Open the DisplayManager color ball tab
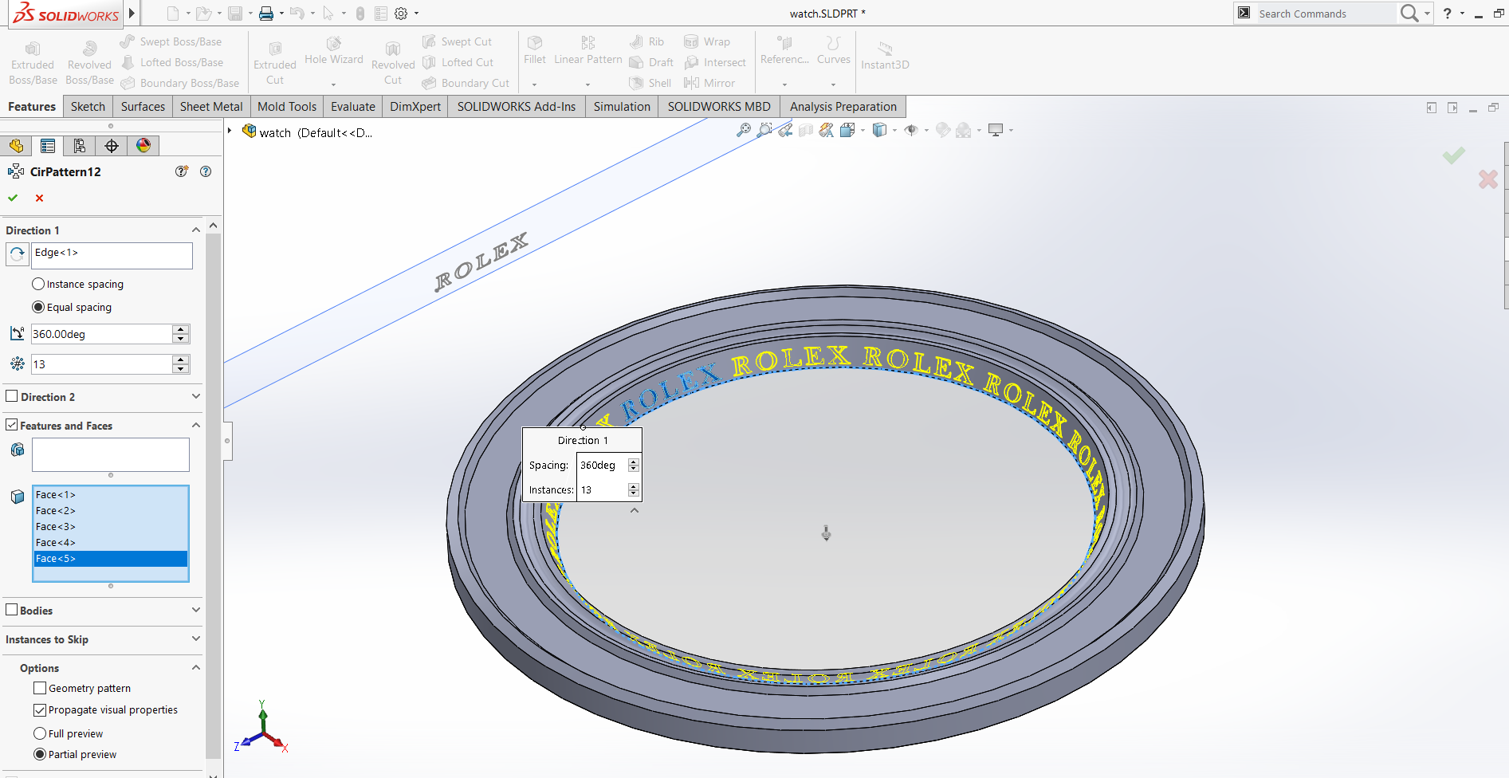The image size is (1509, 778). [143, 146]
